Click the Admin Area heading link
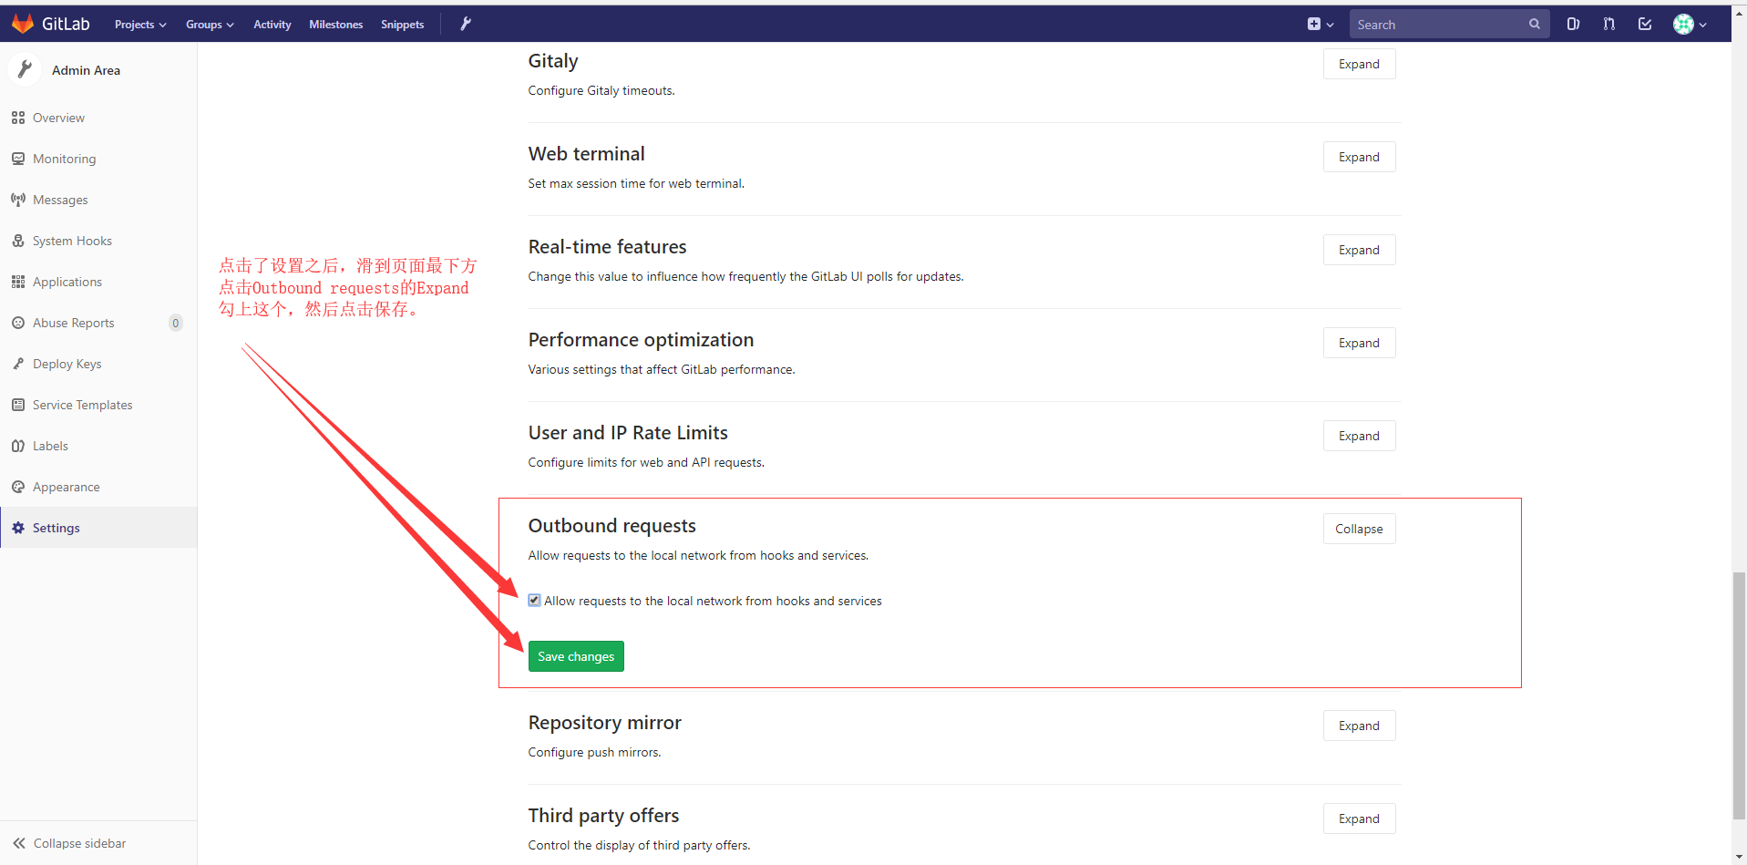The width and height of the screenshot is (1747, 865). (x=86, y=70)
